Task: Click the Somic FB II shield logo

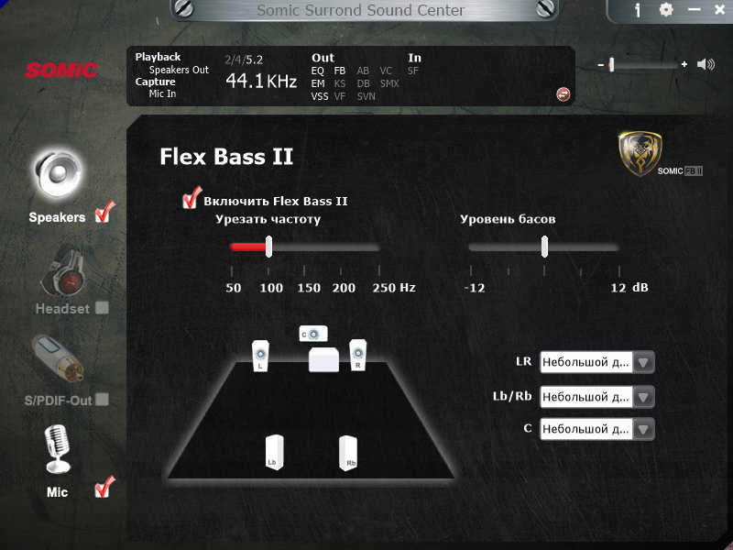Action: [640, 153]
